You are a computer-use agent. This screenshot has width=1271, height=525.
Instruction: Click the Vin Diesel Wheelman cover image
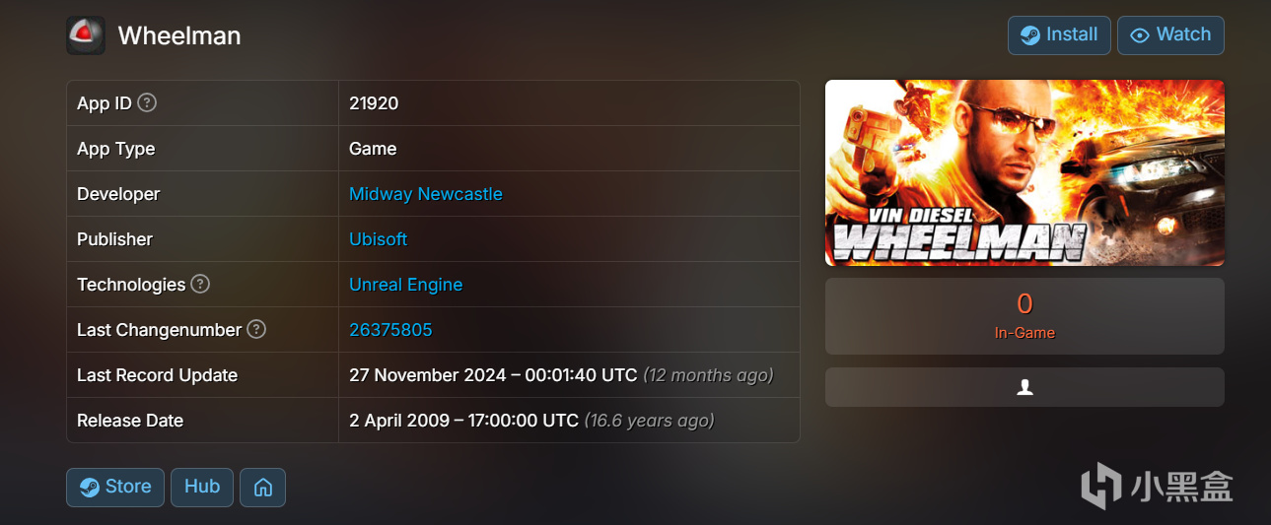(1024, 172)
